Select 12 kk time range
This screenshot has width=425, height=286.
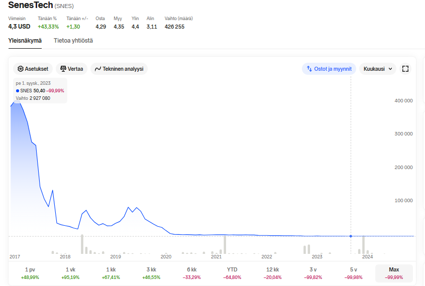[x=272, y=273]
